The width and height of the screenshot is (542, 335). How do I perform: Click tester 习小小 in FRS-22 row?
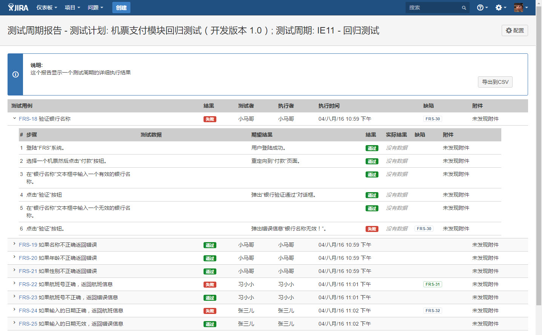(246, 284)
